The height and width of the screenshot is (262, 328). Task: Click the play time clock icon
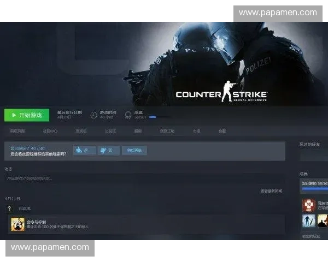tap(93, 115)
